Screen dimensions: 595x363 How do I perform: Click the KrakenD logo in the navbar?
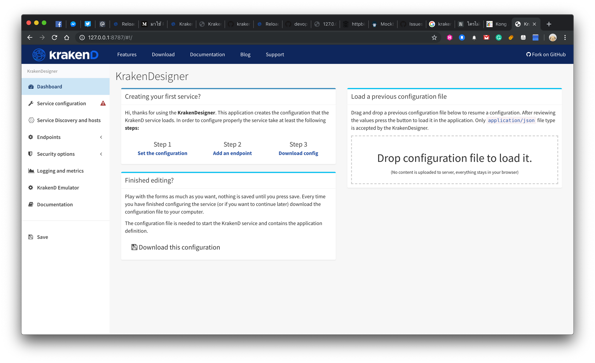point(64,54)
